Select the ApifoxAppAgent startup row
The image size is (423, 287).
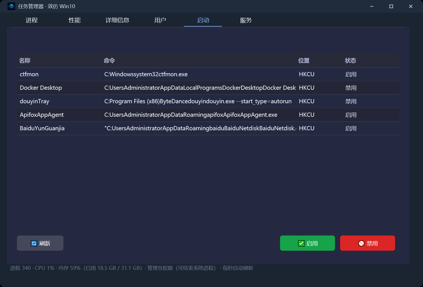coord(208,115)
